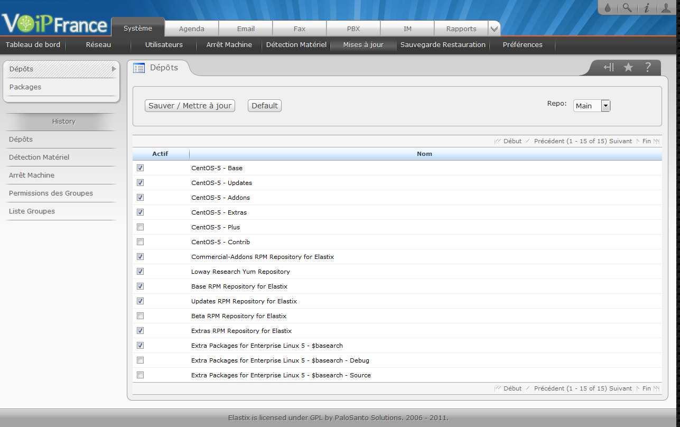
Task: Collapse the left side panel icon
Action: [x=609, y=67]
